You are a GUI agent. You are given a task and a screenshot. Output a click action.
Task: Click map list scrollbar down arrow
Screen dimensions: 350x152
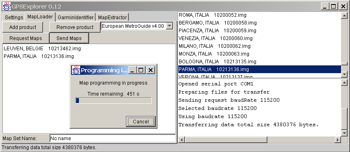[x=344, y=74]
